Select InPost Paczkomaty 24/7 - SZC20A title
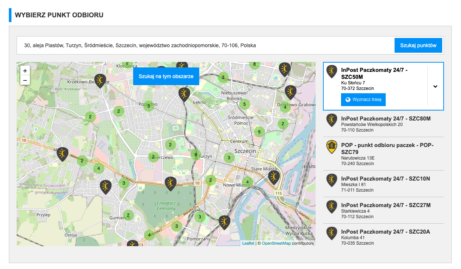461x269 pixels. click(x=386, y=232)
